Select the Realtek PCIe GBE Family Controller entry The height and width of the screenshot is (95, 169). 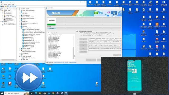tap(32, 34)
